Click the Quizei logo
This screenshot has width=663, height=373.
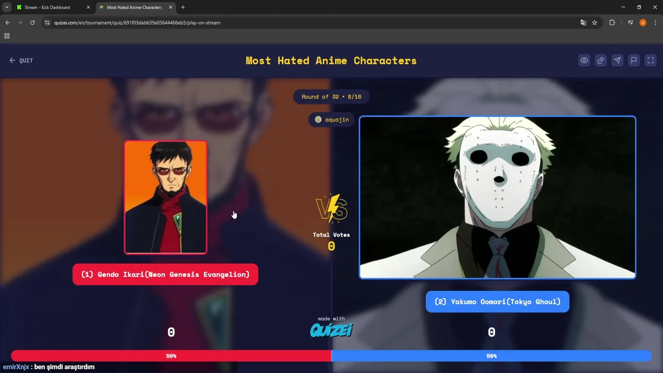(x=331, y=329)
